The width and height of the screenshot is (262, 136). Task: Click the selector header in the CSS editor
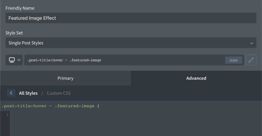(50, 106)
